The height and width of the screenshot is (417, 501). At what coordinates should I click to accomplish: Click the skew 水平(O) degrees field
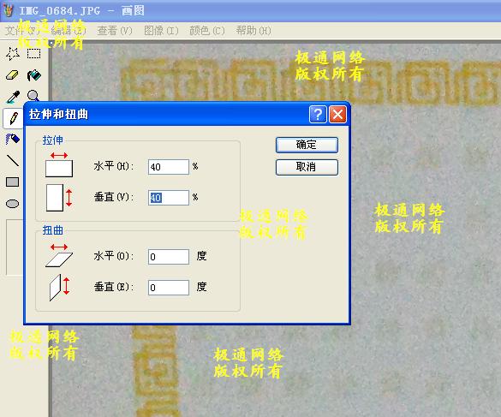[169, 257]
